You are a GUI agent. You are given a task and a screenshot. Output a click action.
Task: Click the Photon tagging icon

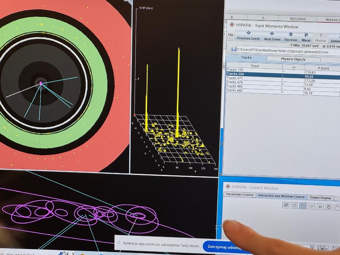point(320,38)
